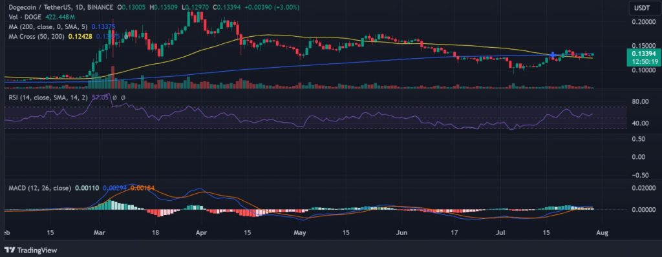This screenshot has height=257, width=662.
Task: Click the open price O0.13005
Action: [x=131, y=8]
